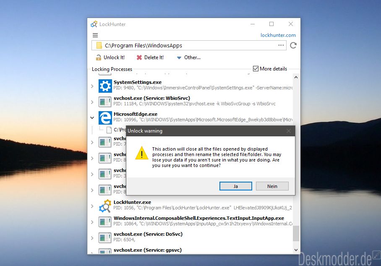Select the LockHunter.exe process name

point(132,202)
